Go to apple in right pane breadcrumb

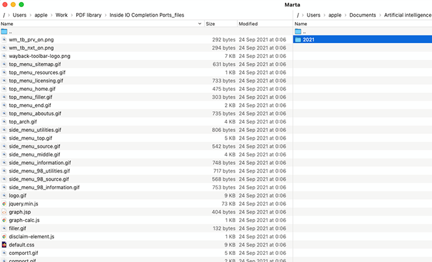335,15
